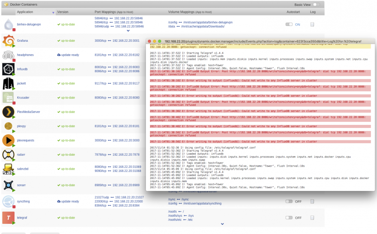Click the plexrequests play icon

8,140
